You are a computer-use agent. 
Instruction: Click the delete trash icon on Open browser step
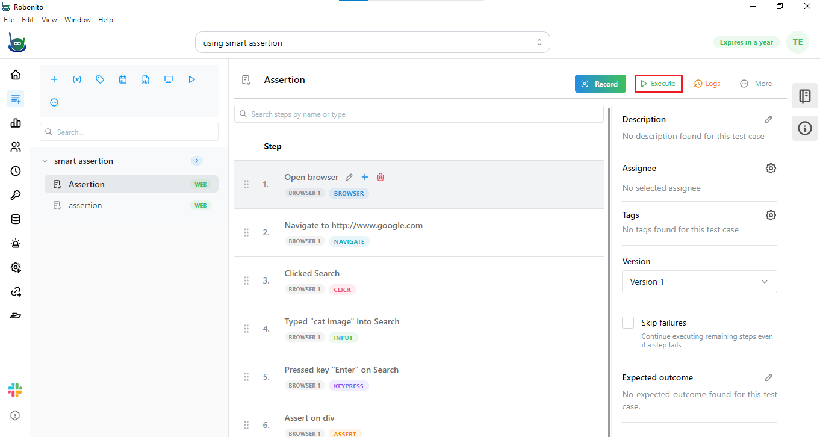(x=380, y=176)
